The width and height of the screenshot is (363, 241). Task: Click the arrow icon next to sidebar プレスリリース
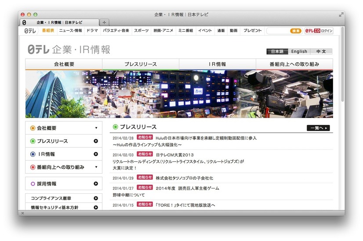tap(96, 141)
